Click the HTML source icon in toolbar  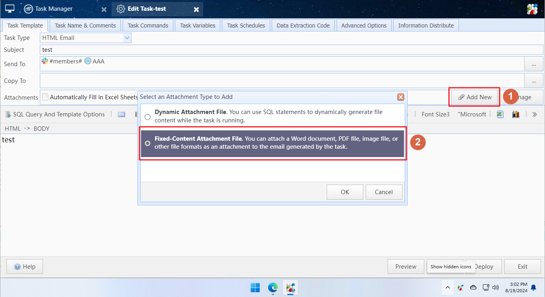tap(122, 114)
